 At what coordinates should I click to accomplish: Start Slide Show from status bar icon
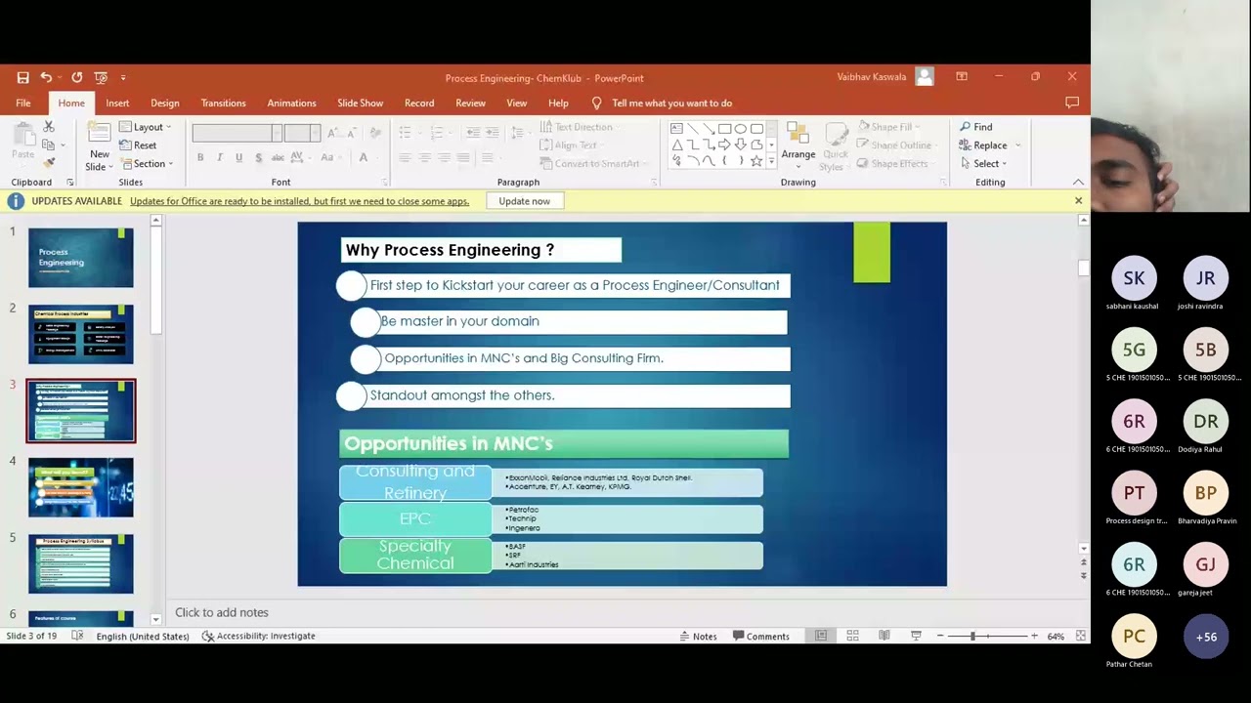[x=916, y=636]
